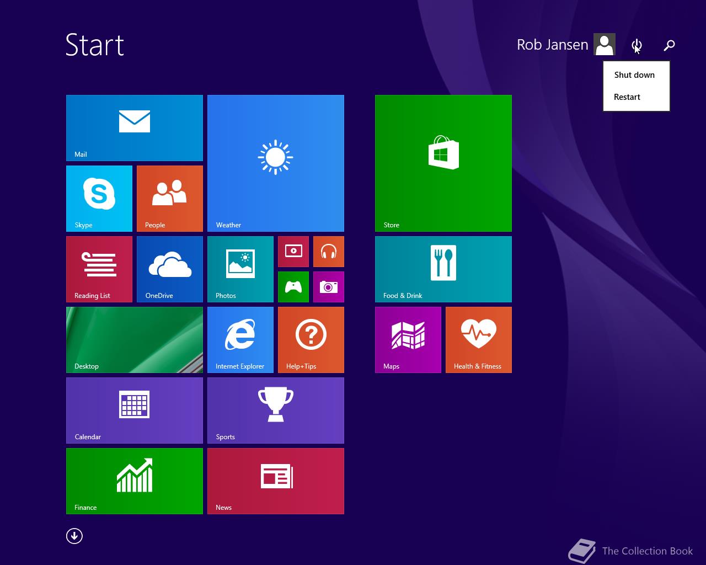The width and height of the screenshot is (706, 565).
Task: Open the Finance tile
Action: pos(135,481)
